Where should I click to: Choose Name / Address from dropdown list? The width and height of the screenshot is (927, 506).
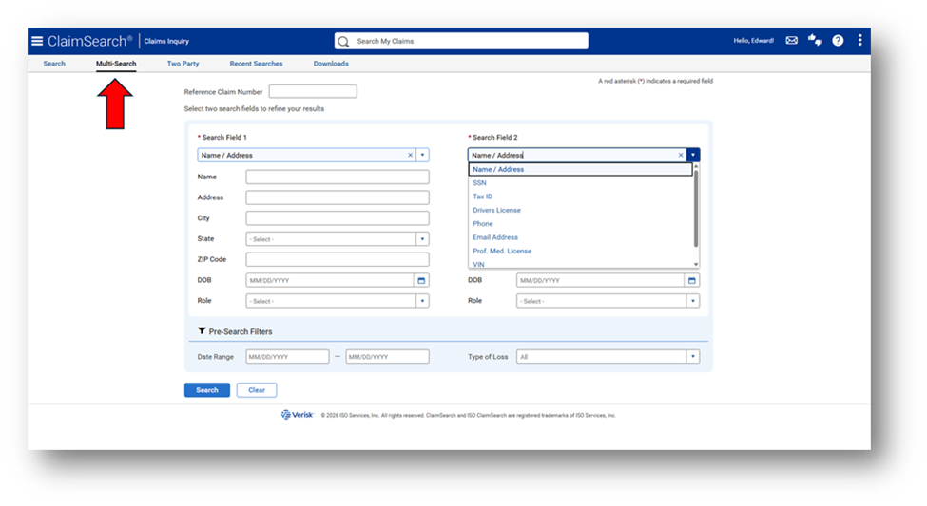point(580,169)
